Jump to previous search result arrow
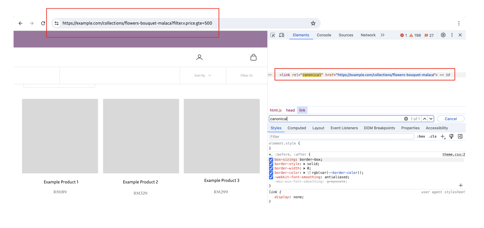 [x=425, y=119]
